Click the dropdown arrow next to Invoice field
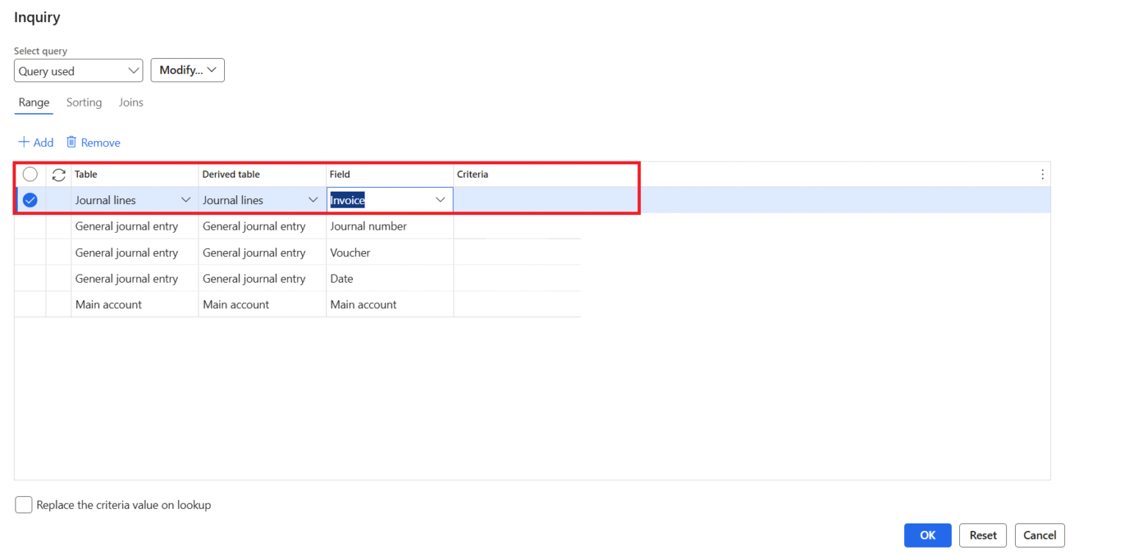The height and width of the screenshot is (555, 1129). coord(440,199)
